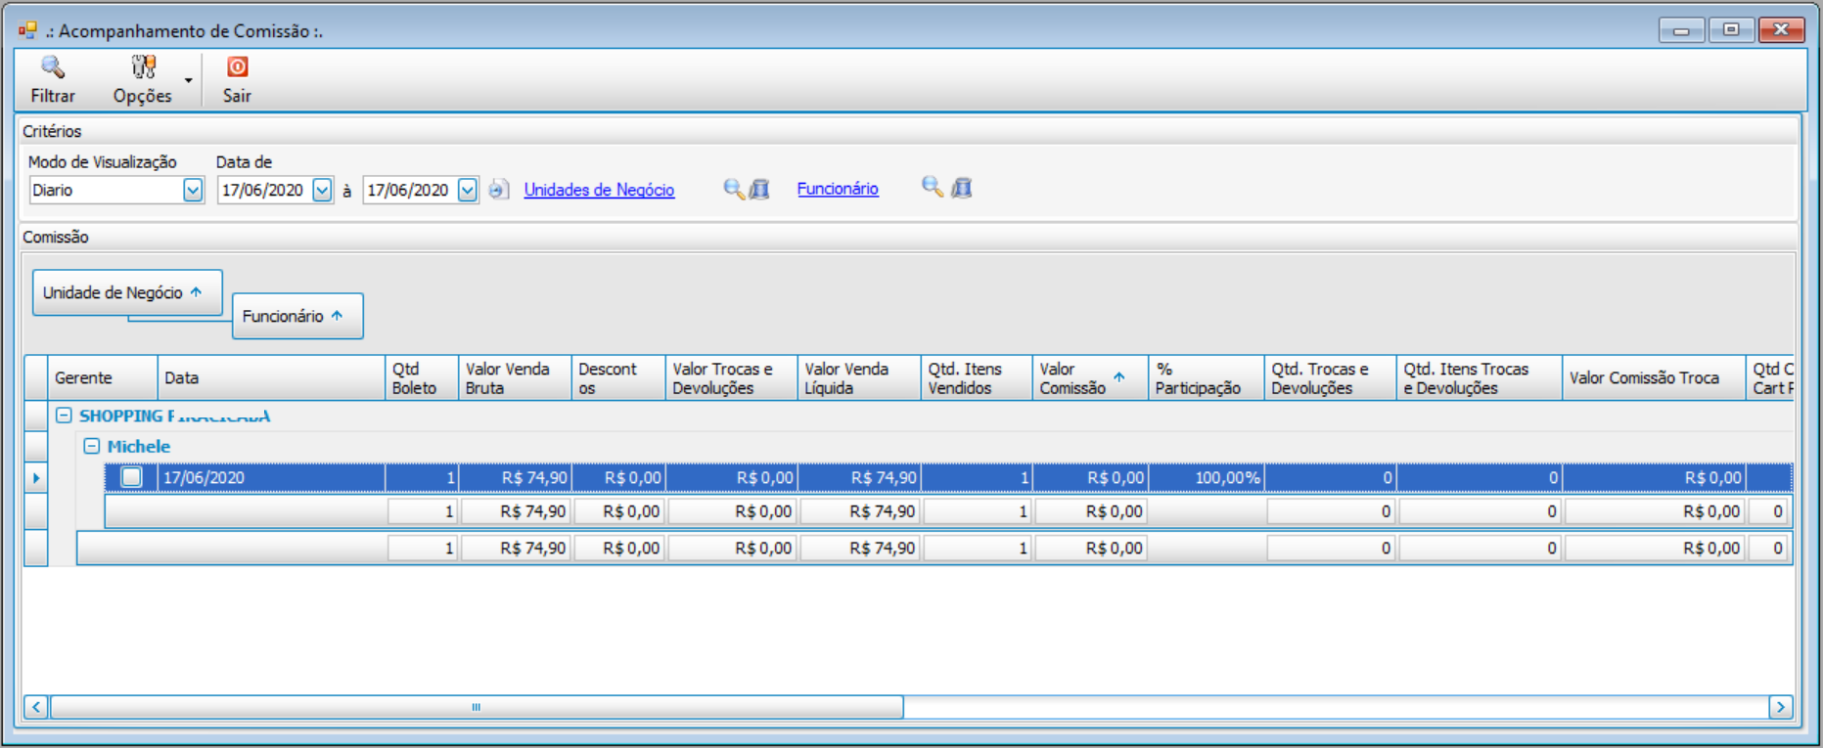Click the Qtd Boleto column header

422,377
